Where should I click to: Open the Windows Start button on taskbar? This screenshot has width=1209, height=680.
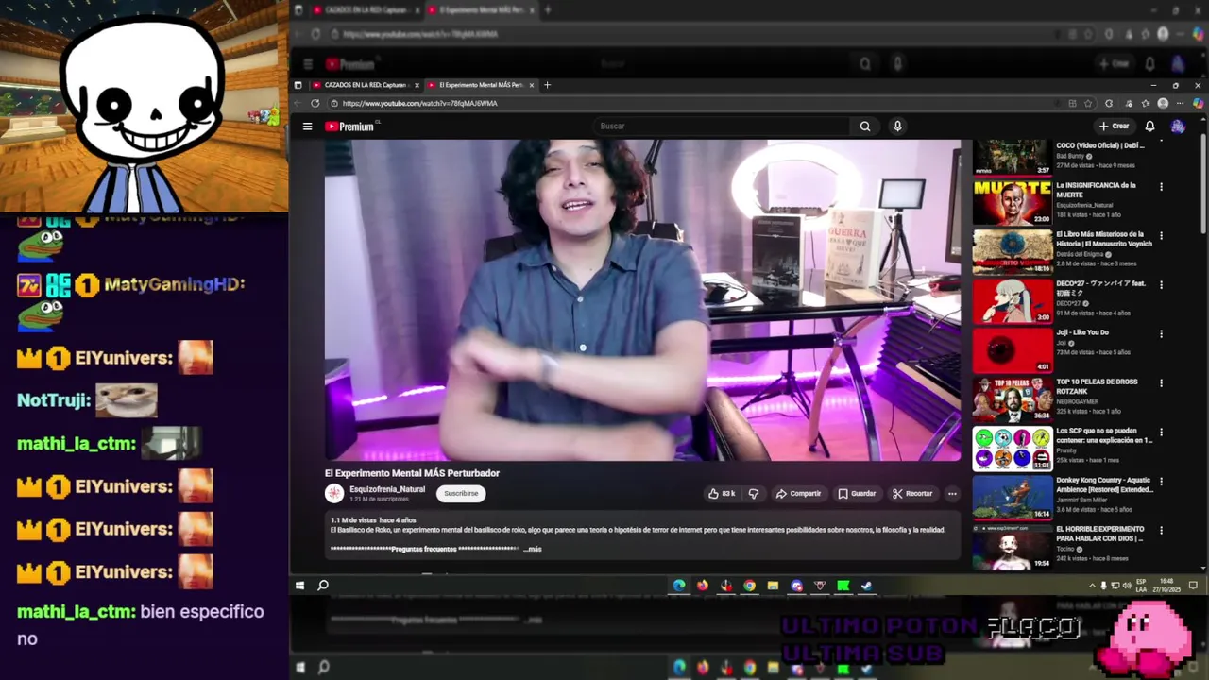click(x=299, y=586)
